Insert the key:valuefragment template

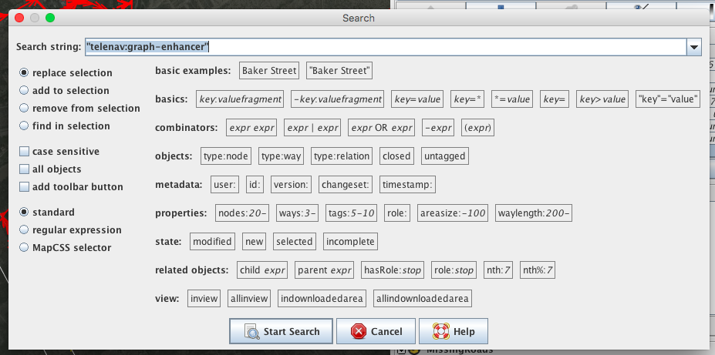click(240, 99)
